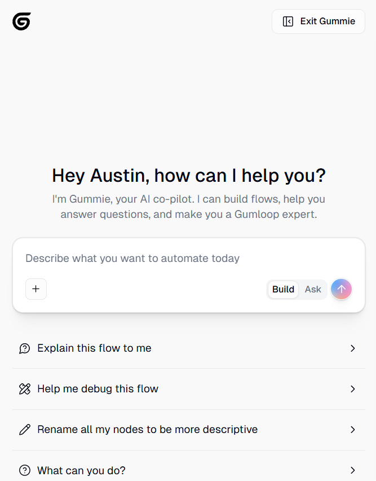
Task: Click the exit panel icon beside Exit Gummie
Action: tap(288, 21)
